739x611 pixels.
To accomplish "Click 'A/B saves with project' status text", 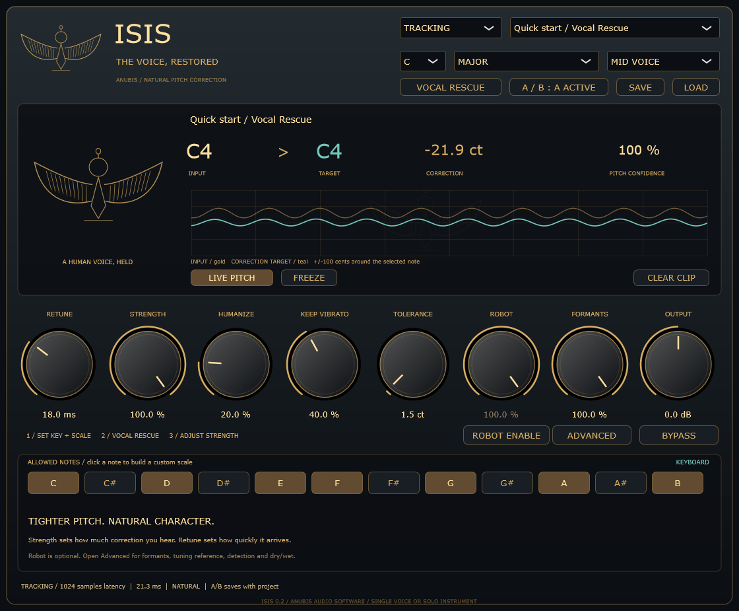I will pos(245,586).
